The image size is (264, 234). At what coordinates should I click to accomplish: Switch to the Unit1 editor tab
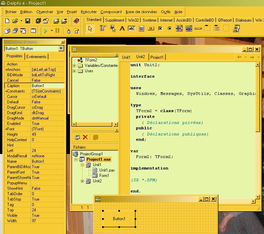126,57
